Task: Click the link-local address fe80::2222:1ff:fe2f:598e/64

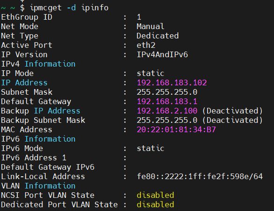Action: pyautogui.click(x=200, y=176)
